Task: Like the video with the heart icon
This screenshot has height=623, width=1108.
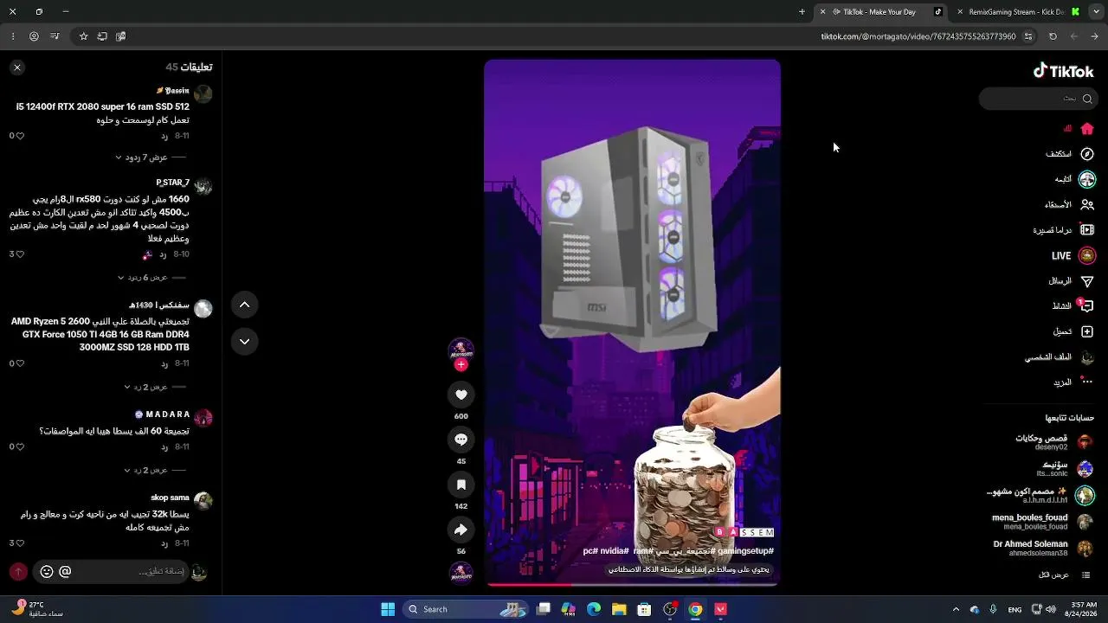Action: (x=461, y=395)
